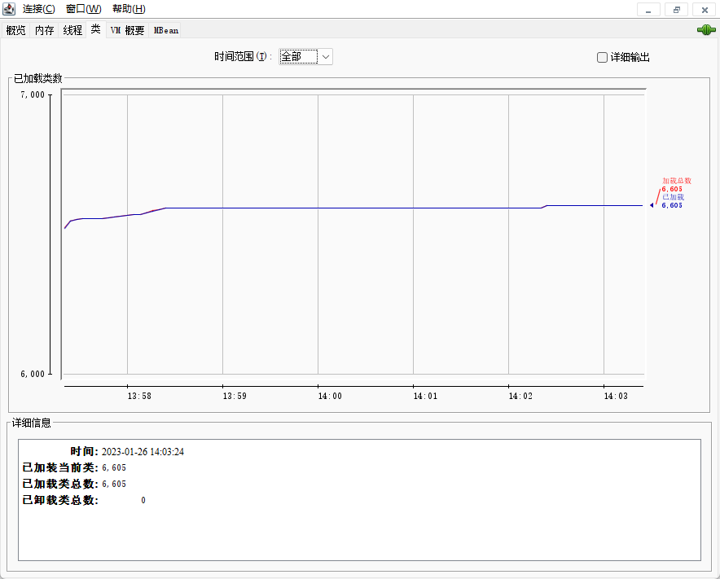Image resolution: width=720 pixels, height=579 pixels.
Task: Switch to the MBean tab
Action: pos(166,30)
